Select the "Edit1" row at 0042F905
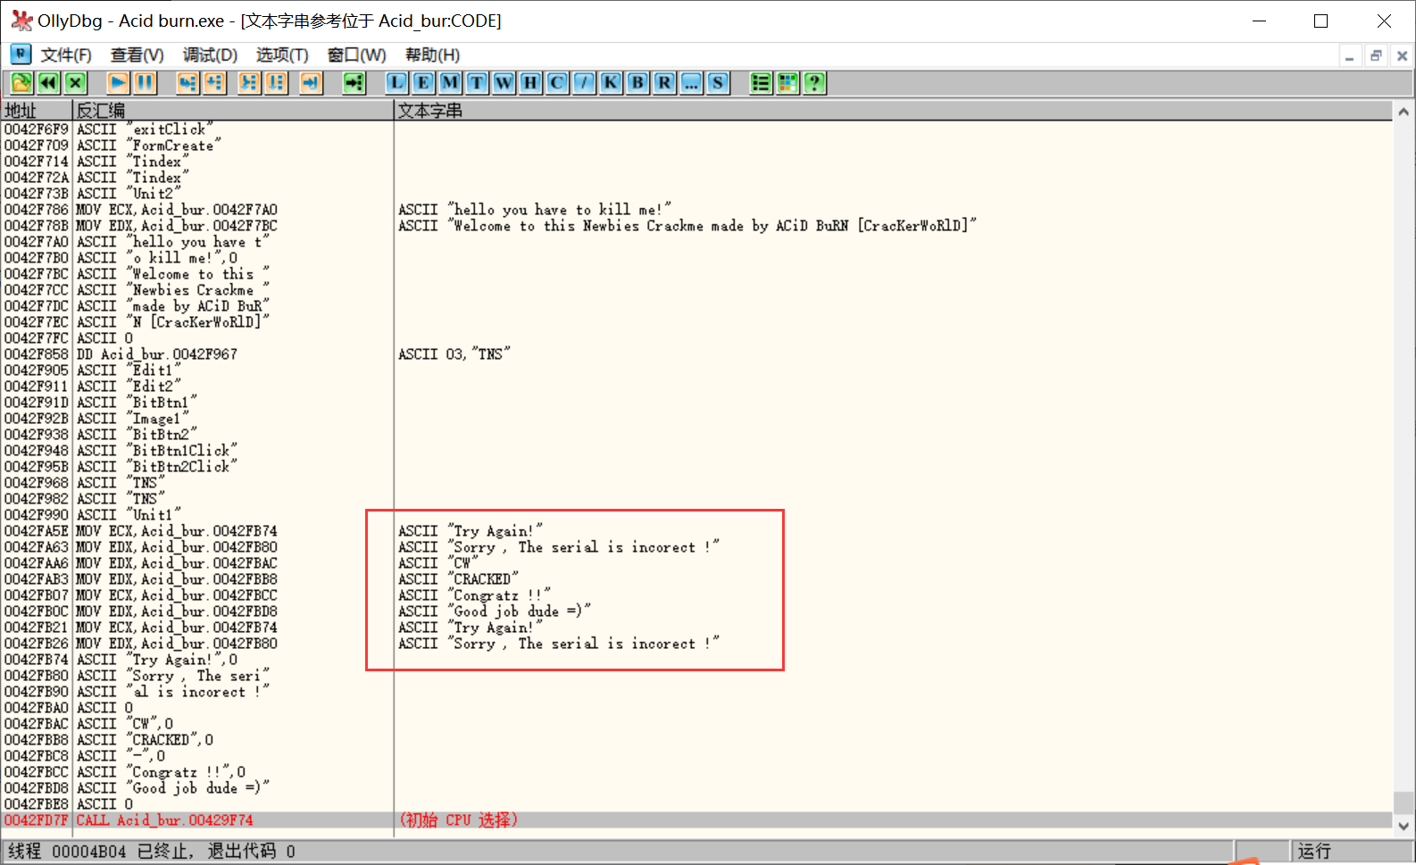The width and height of the screenshot is (1416, 865). tap(696, 370)
